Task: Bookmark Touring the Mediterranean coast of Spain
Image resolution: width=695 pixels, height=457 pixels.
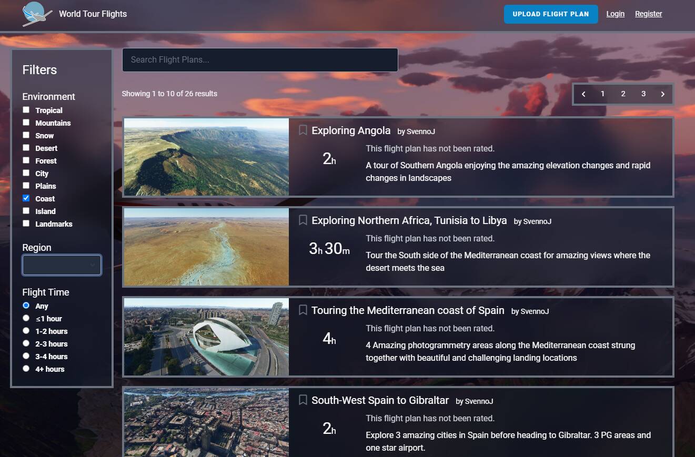Action: [303, 310]
